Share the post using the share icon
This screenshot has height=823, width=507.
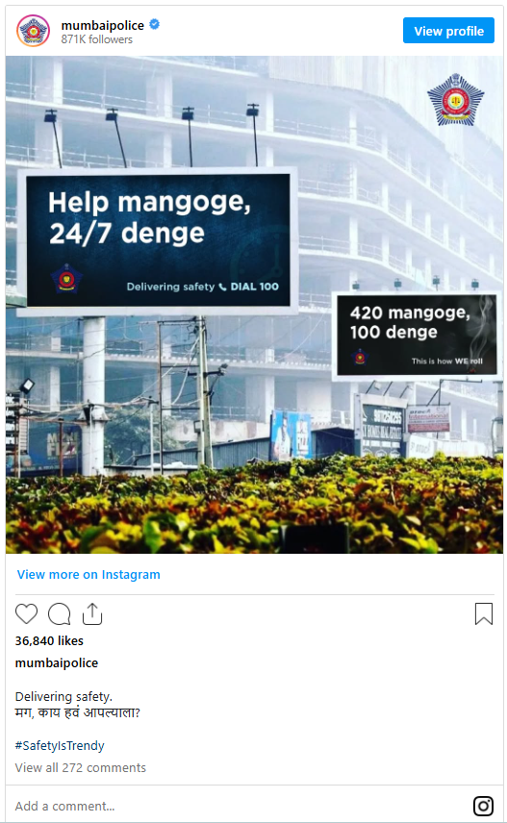pyautogui.click(x=92, y=613)
